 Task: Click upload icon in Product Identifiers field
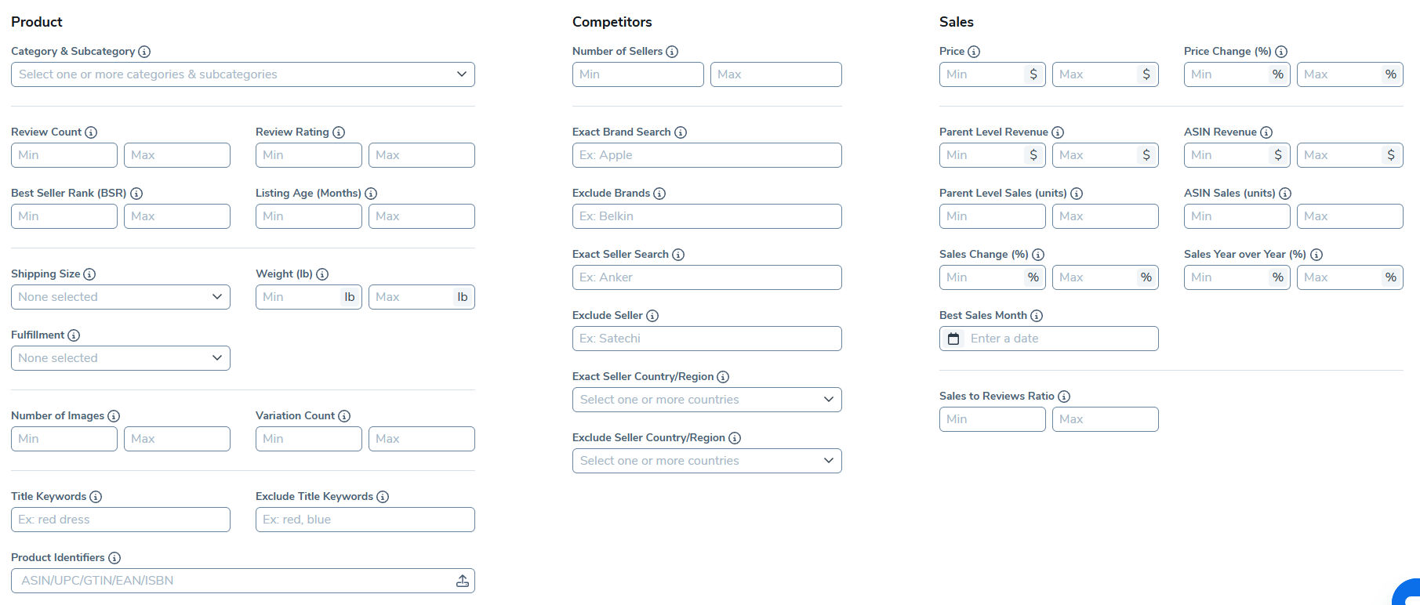tap(463, 581)
